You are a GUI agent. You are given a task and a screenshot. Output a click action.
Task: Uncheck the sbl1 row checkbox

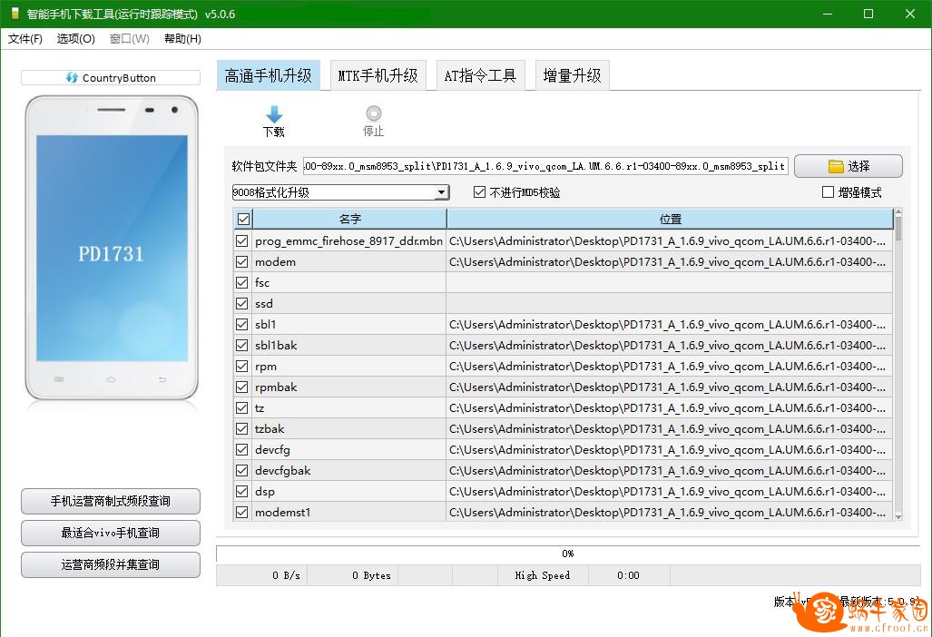(x=242, y=325)
